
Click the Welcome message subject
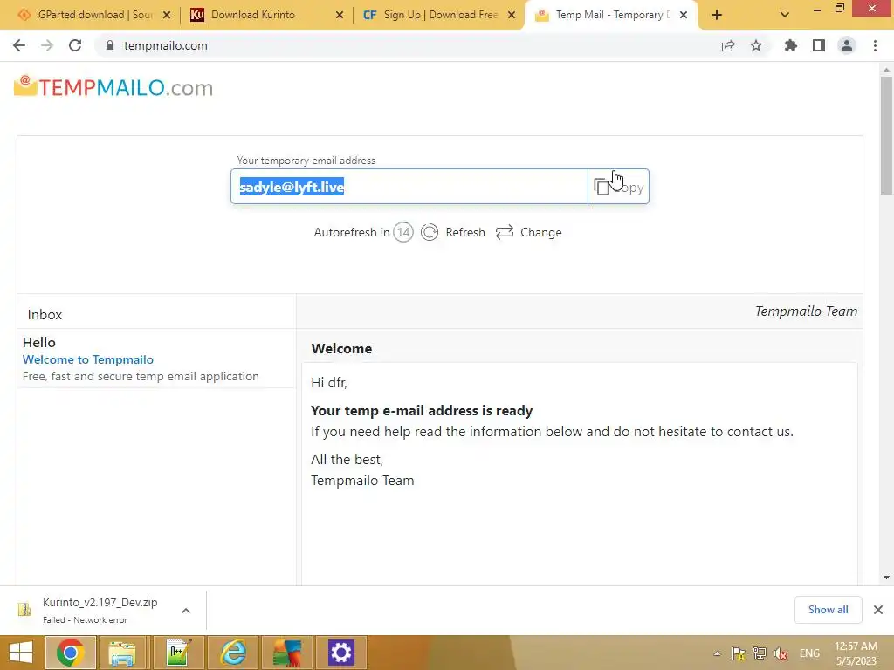click(341, 349)
